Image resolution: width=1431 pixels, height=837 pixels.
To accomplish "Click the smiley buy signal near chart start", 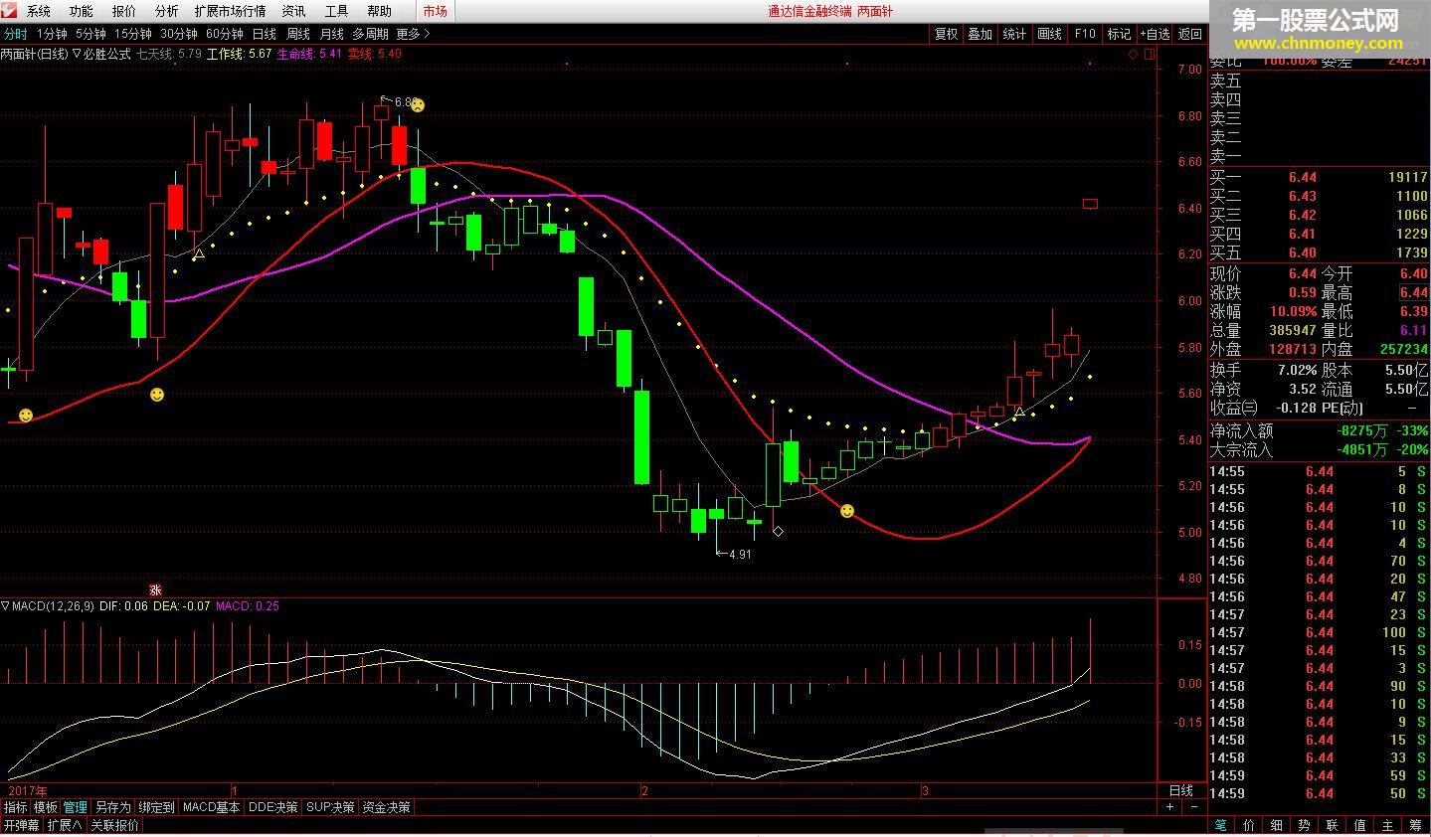I will coord(26,415).
